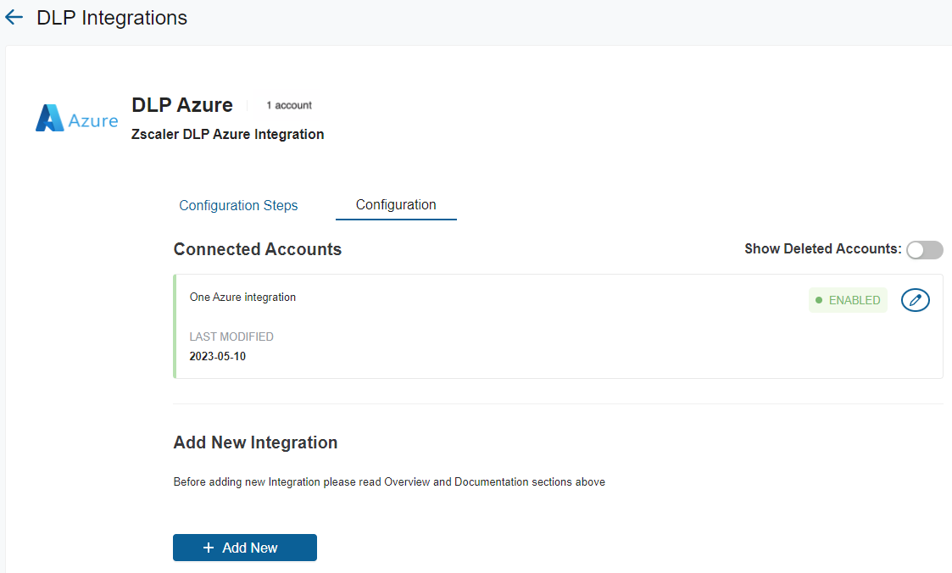Click the Azure logo image

pyautogui.click(x=76, y=120)
